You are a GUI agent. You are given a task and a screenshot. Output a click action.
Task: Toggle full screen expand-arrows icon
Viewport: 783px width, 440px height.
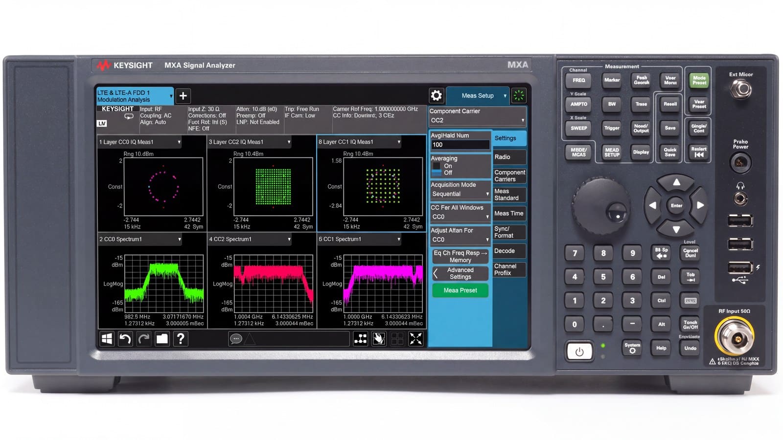click(x=415, y=338)
